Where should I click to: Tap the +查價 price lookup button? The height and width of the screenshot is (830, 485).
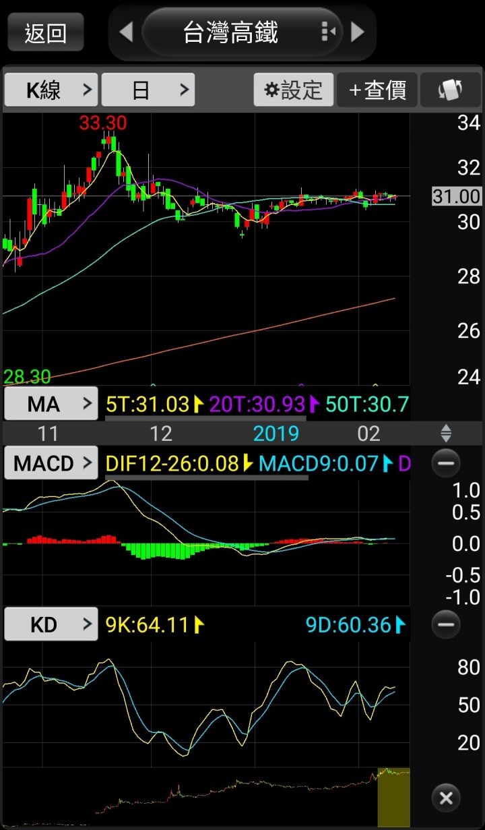[377, 90]
